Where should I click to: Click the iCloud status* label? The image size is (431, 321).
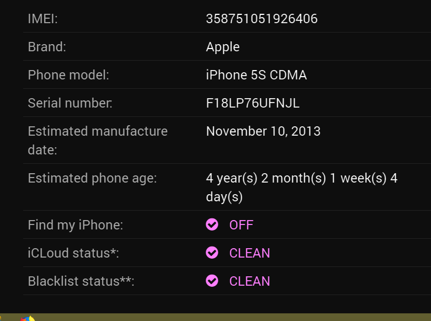coord(73,253)
